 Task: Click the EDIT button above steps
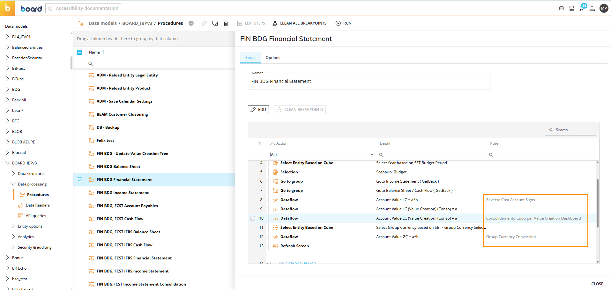coord(258,110)
